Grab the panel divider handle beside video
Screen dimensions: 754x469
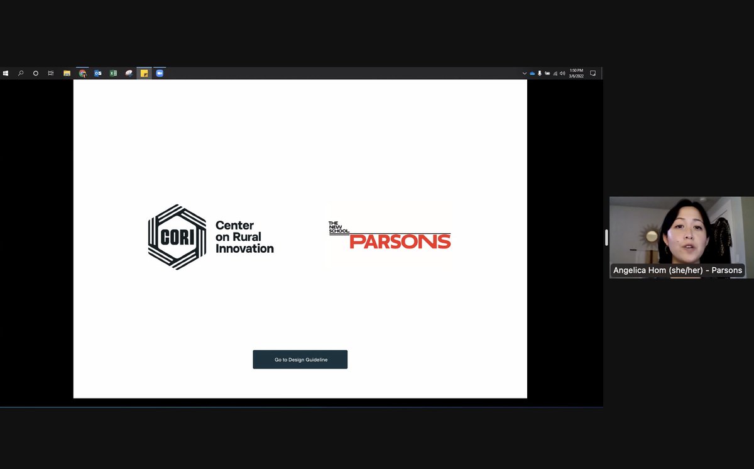coord(606,237)
